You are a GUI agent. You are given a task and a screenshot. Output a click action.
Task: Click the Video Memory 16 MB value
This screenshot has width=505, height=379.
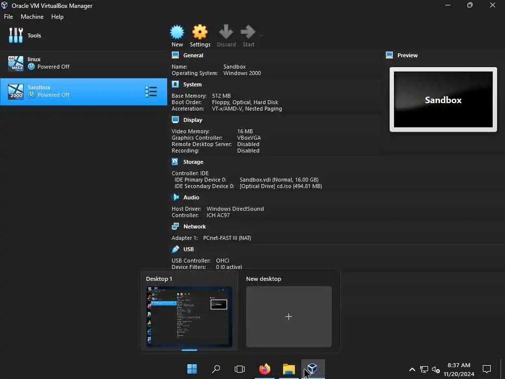(245, 131)
